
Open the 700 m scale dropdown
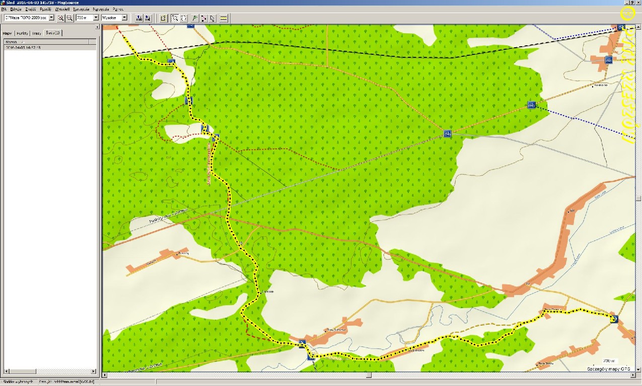96,18
